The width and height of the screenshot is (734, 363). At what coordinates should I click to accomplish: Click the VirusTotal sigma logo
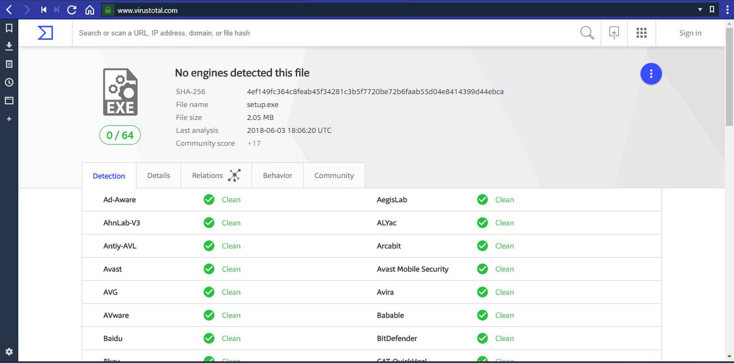coord(45,33)
